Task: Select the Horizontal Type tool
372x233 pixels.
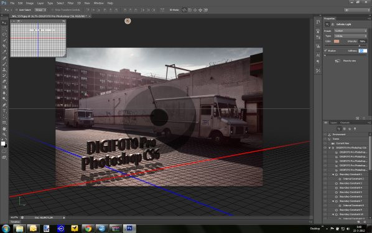Action: pos(4,111)
